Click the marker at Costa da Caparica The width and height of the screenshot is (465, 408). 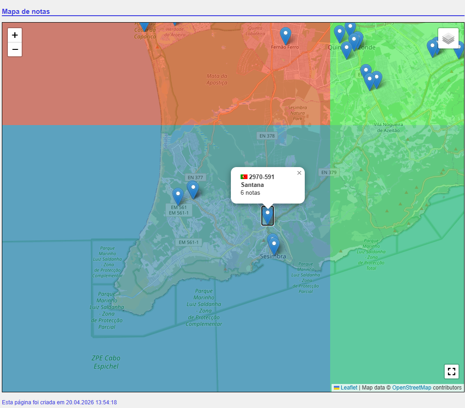point(144,26)
